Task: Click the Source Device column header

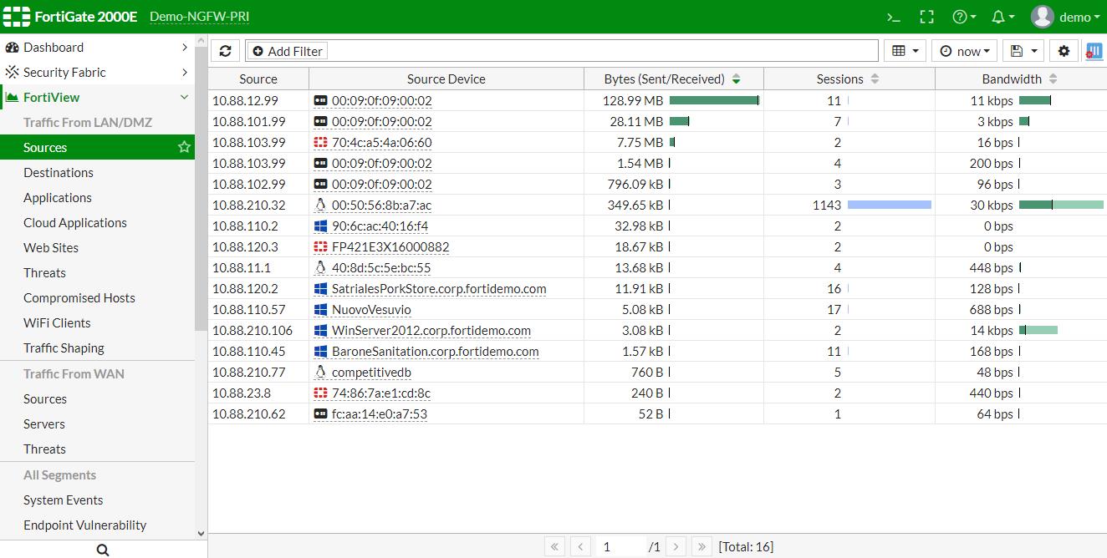Action: (x=446, y=79)
